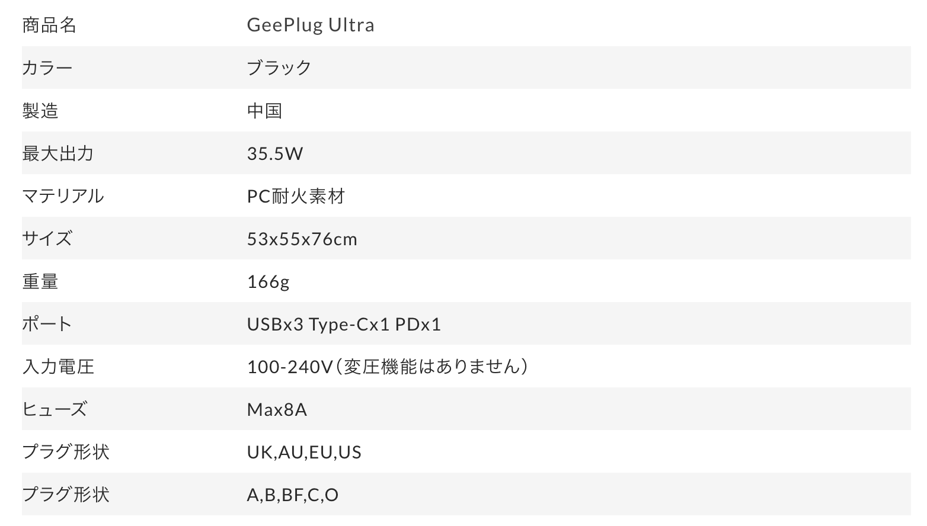The height and width of the screenshot is (526, 927).
Task: Click the サイズ row label
Action: (47, 239)
